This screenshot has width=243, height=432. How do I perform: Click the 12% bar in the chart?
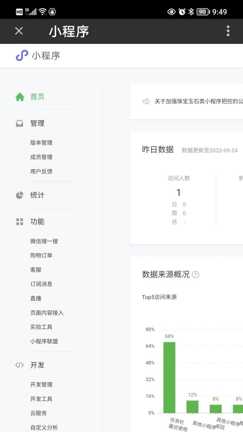[192, 407]
